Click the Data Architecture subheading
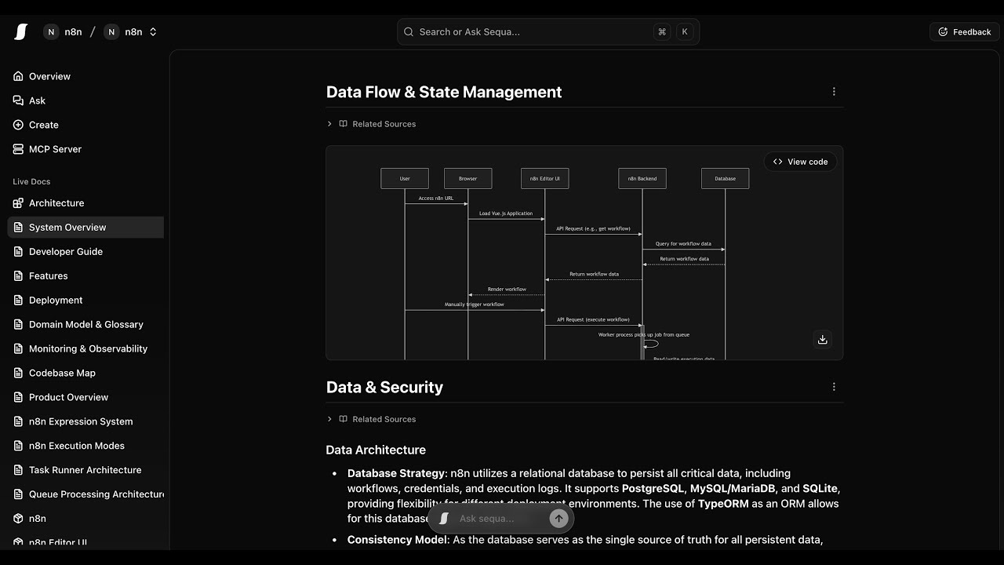Viewport: 1004px width, 565px height. pyautogui.click(x=376, y=450)
